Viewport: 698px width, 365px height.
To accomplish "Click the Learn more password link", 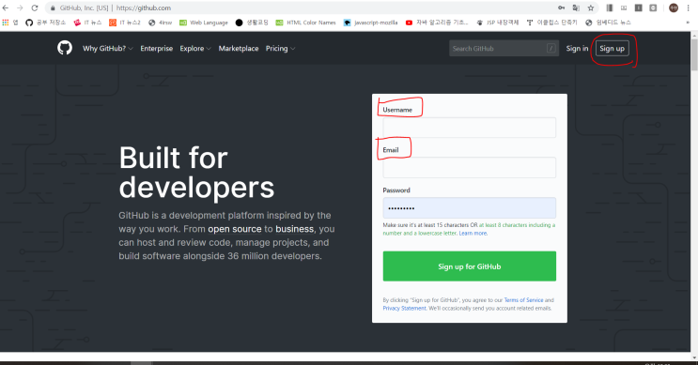I will 473,233.
